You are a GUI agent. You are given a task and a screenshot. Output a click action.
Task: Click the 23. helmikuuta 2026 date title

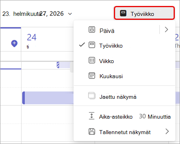point(33,14)
